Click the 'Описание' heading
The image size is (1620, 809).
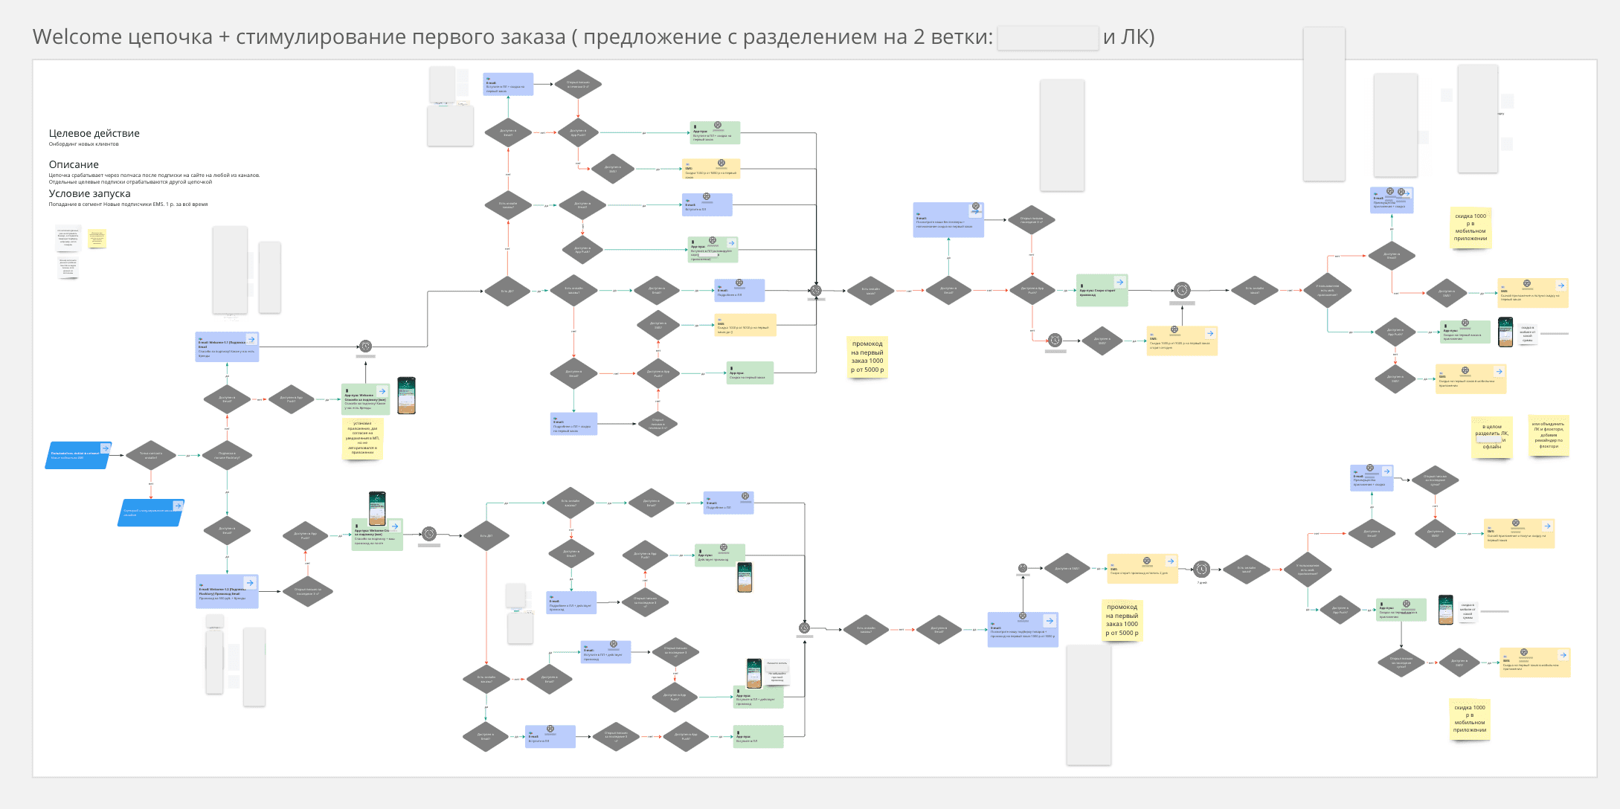[x=74, y=164]
